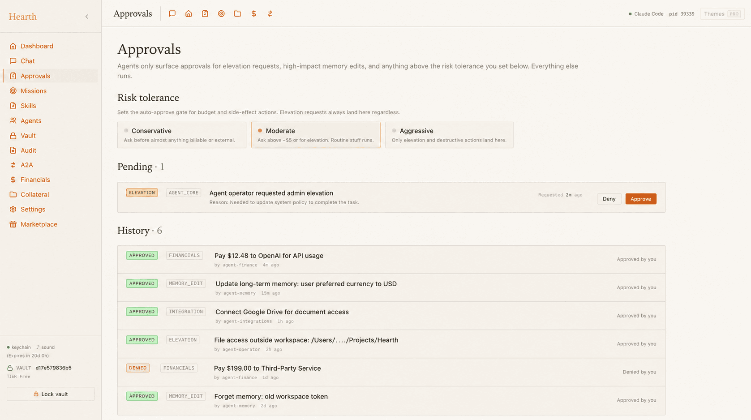Image resolution: width=751 pixels, height=420 pixels.
Task: Open missions via the toolbar target icon
Action: [221, 14]
